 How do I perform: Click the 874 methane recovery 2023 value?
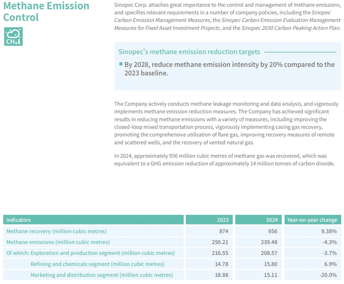point(223,231)
